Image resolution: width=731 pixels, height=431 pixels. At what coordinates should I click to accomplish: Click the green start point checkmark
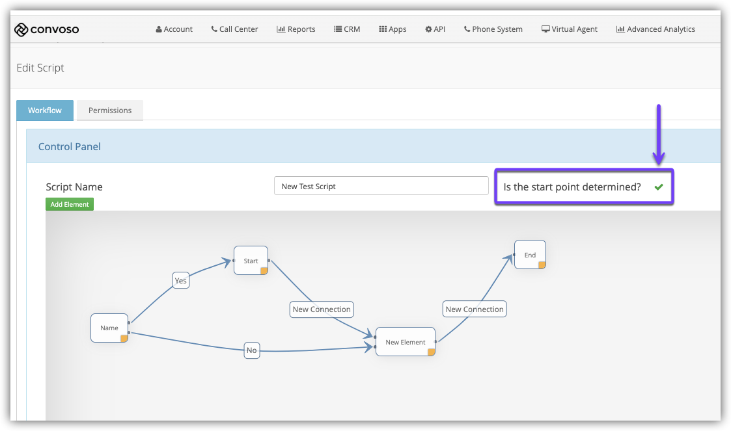(659, 187)
